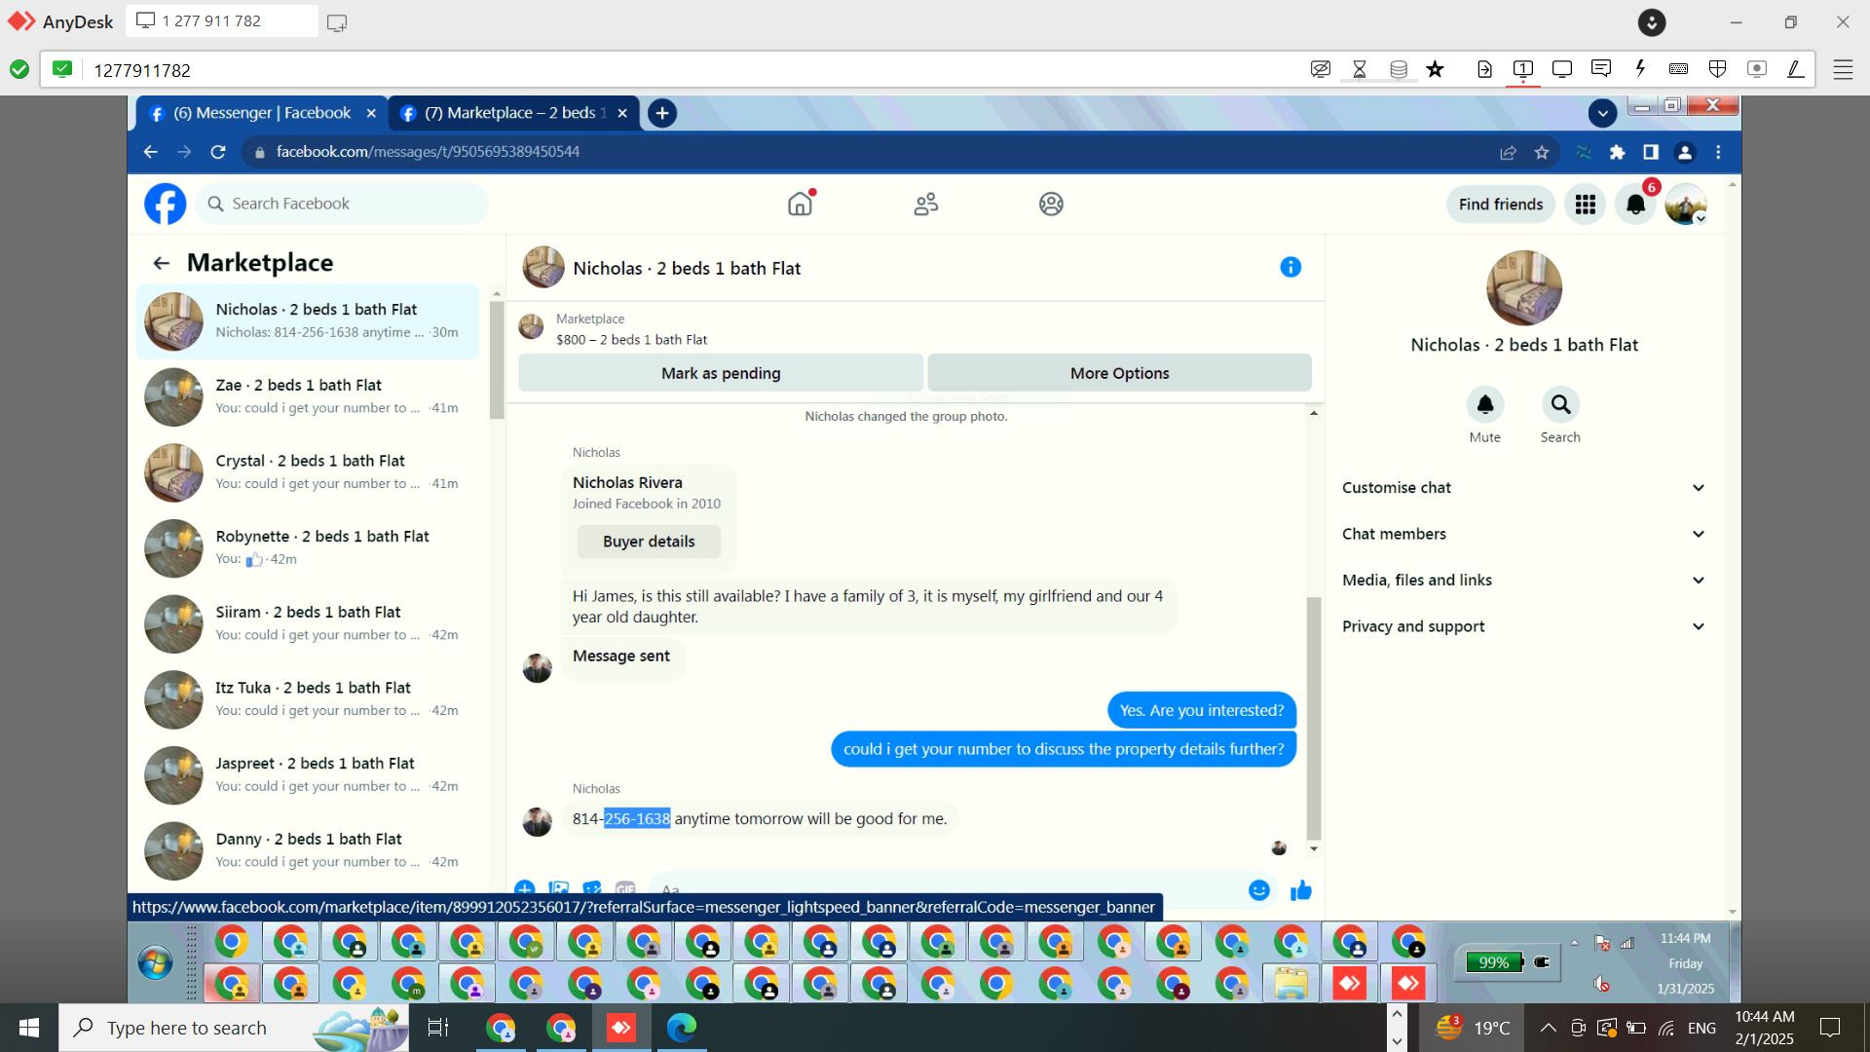Expand Media, files and links
This screenshot has width=1870, height=1052.
coord(1523,580)
